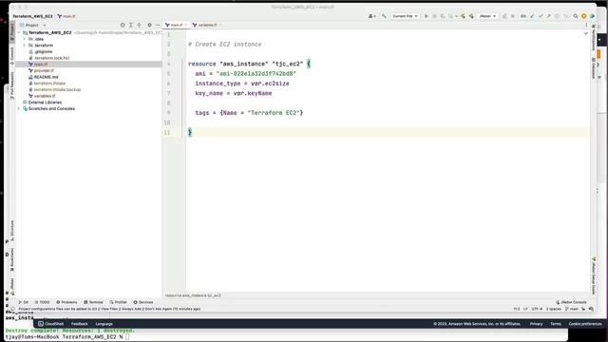Click the inspections checkmark widget in editor
The width and height of the screenshot is (608, 342).
(586, 34)
